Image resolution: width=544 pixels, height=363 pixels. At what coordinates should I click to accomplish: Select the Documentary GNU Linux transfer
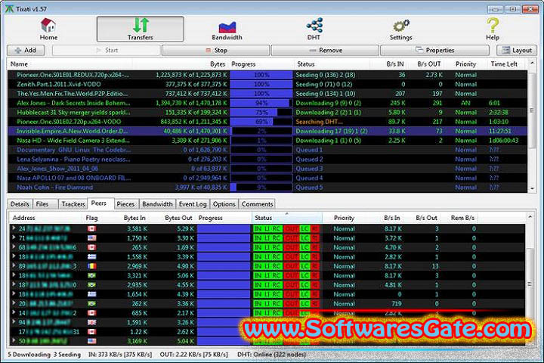(x=267, y=150)
